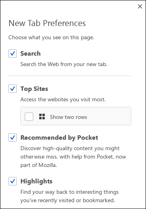Viewport: 146px width, 209px height.
Task: Click the divider line below Search section
Action: [70, 76]
